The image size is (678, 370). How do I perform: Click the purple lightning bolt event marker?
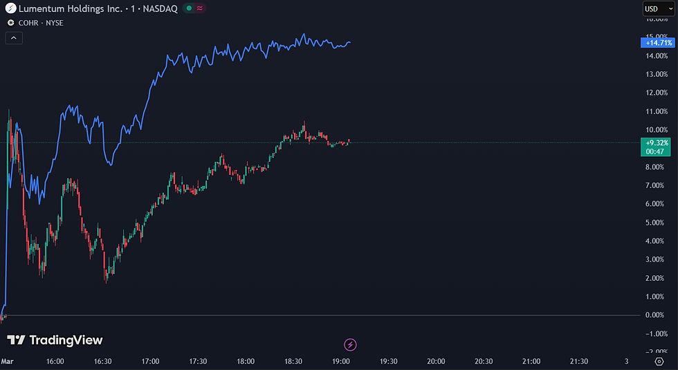[x=350, y=344]
